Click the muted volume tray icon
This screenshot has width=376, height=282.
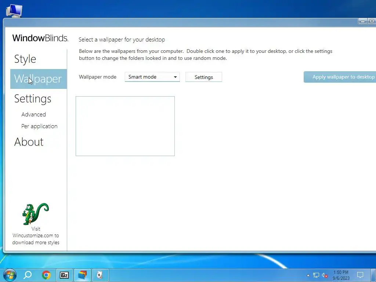click(x=325, y=275)
